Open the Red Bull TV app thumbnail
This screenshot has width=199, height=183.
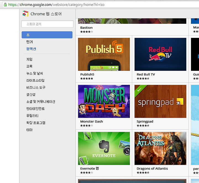pos(160,54)
